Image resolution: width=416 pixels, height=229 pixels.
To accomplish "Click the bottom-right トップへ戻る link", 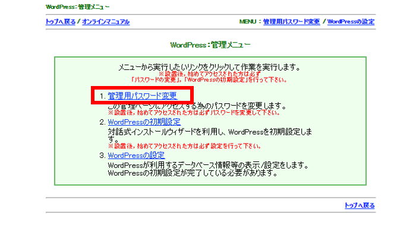I will pyautogui.click(x=360, y=205).
